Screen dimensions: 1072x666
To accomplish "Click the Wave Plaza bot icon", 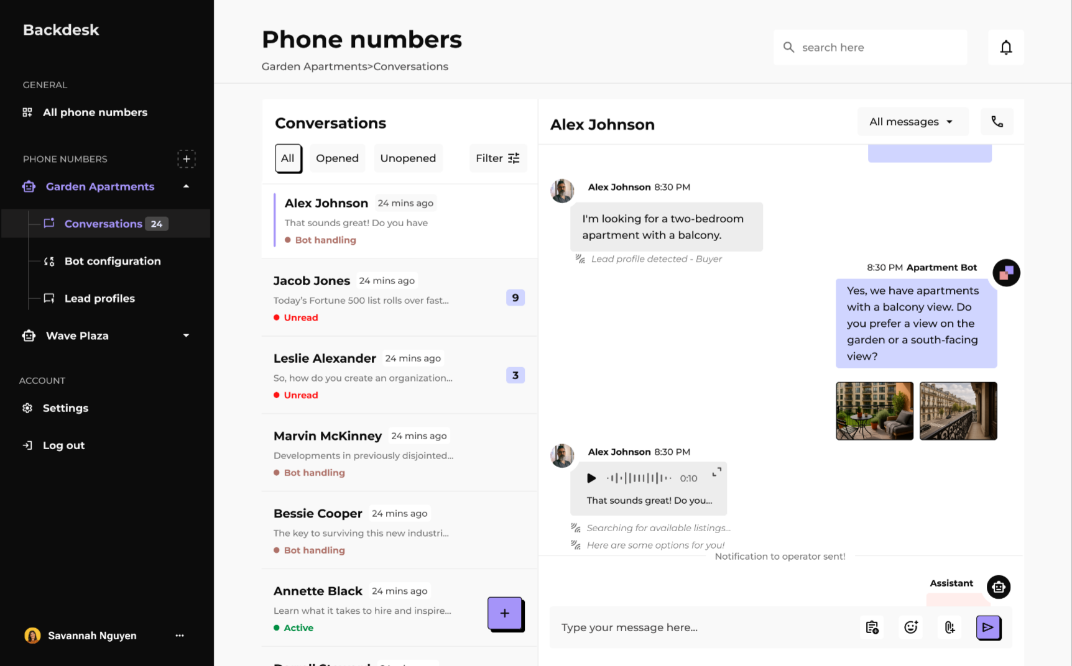I will coord(29,335).
